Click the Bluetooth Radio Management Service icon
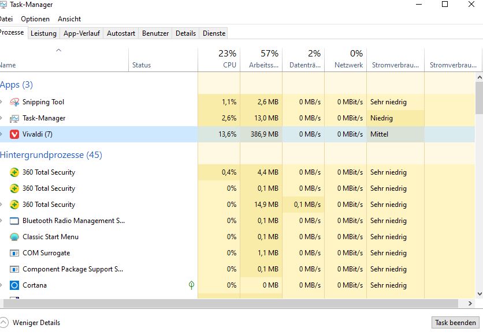Screen dimensions: 483x336 tap(14, 220)
